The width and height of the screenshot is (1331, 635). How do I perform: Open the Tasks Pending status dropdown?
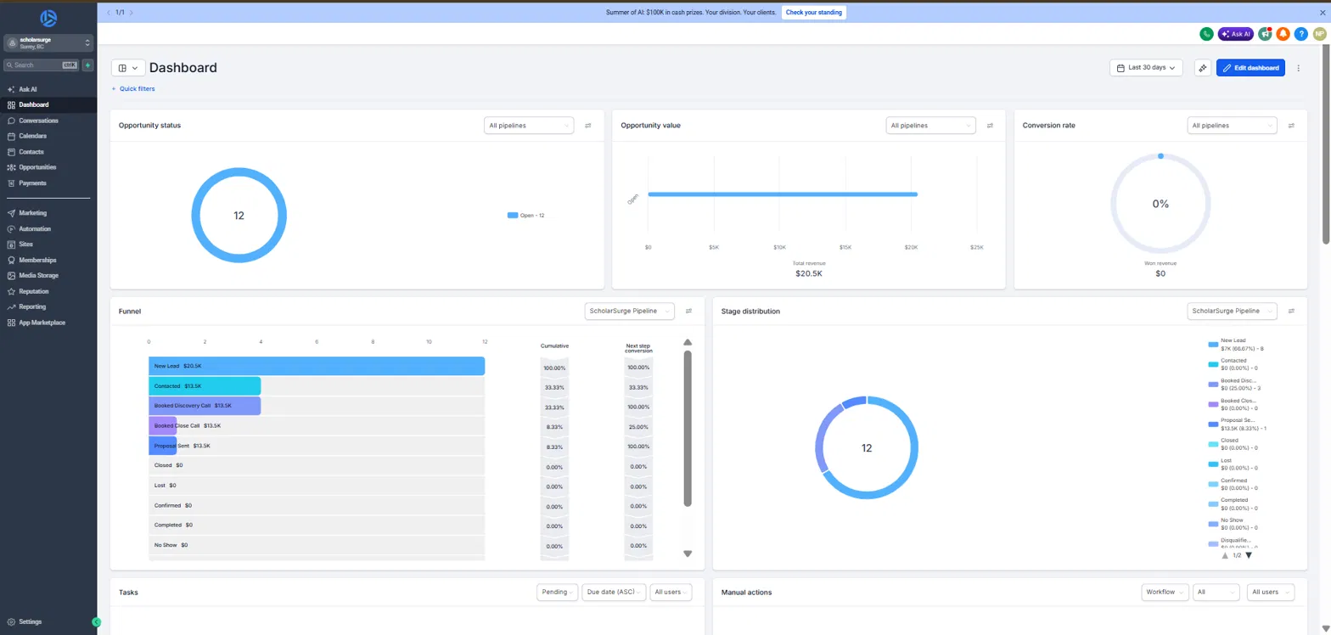click(557, 592)
